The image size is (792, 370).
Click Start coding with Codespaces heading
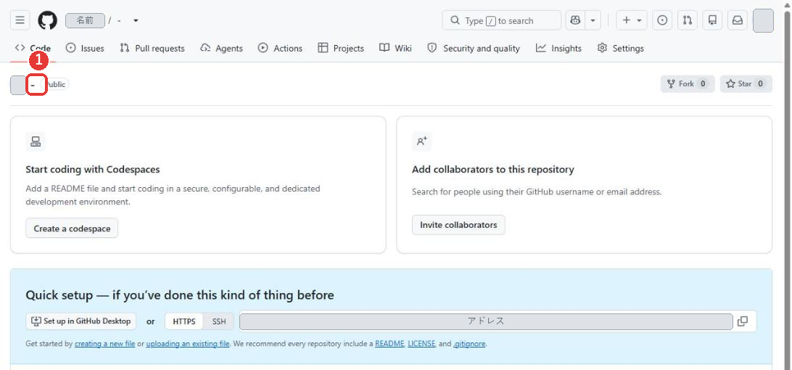point(93,169)
